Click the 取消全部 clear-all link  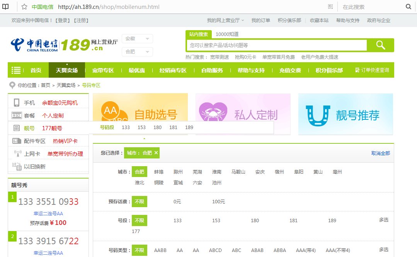coord(381,153)
